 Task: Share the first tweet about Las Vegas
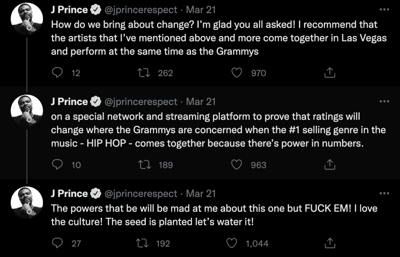(330, 73)
